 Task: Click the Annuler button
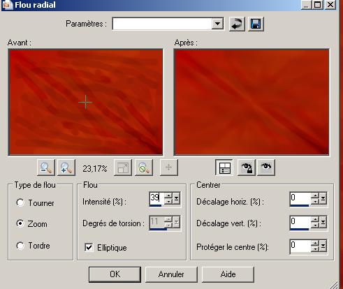(171, 274)
